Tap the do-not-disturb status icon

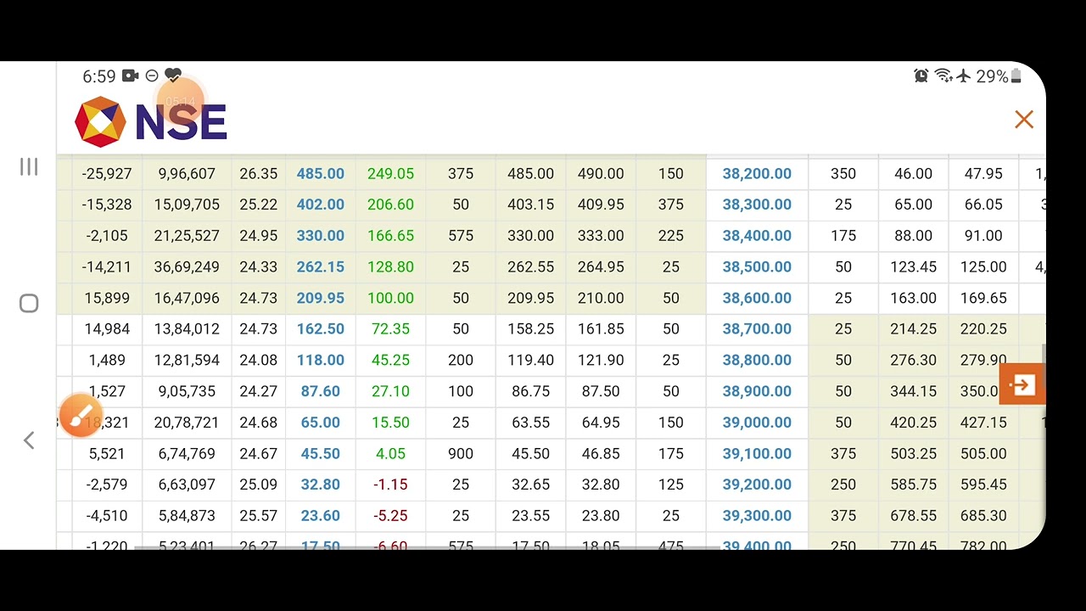(x=152, y=76)
